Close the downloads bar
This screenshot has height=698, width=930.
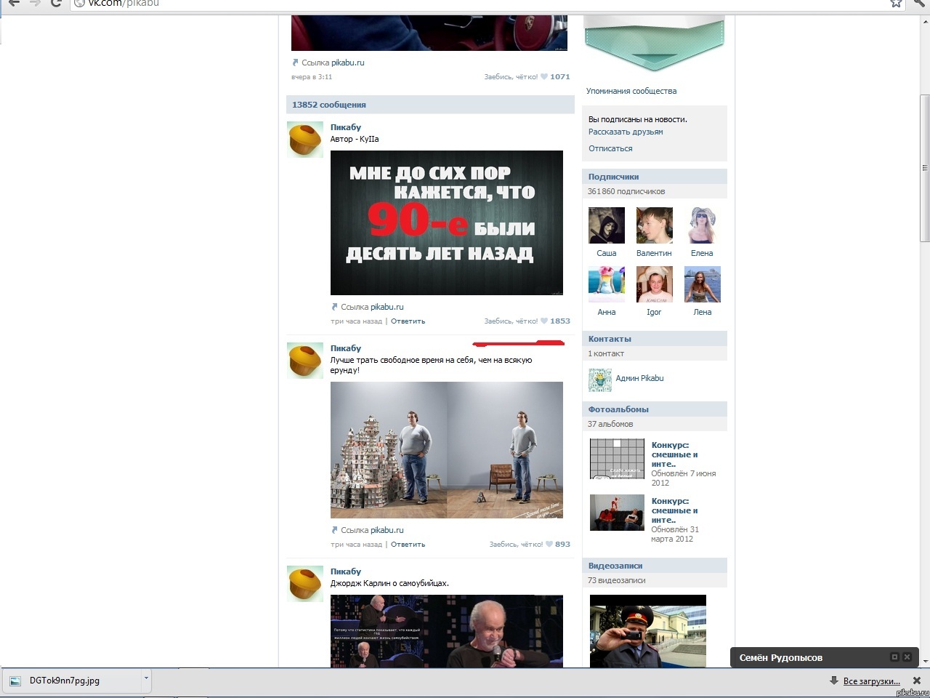[x=916, y=681]
